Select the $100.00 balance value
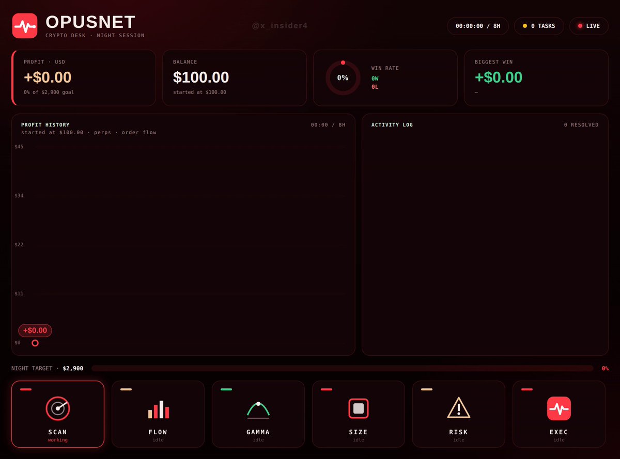620x459 pixels. coord(201,77)
